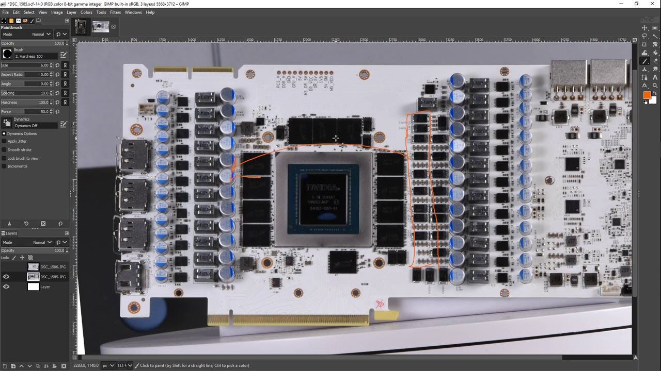Screen dimensions: 661x371
Task: Select the Fuzzy Select wand tool
Action: coord(655,36)
